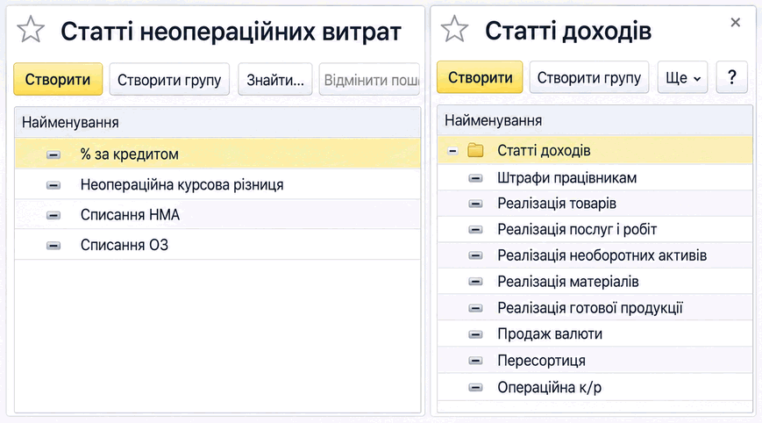Select the 'Списання НМА' row

[x=217, y=215]
